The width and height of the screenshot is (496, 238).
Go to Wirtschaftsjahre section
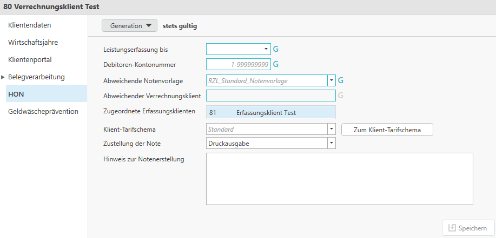tap(33, 42)
